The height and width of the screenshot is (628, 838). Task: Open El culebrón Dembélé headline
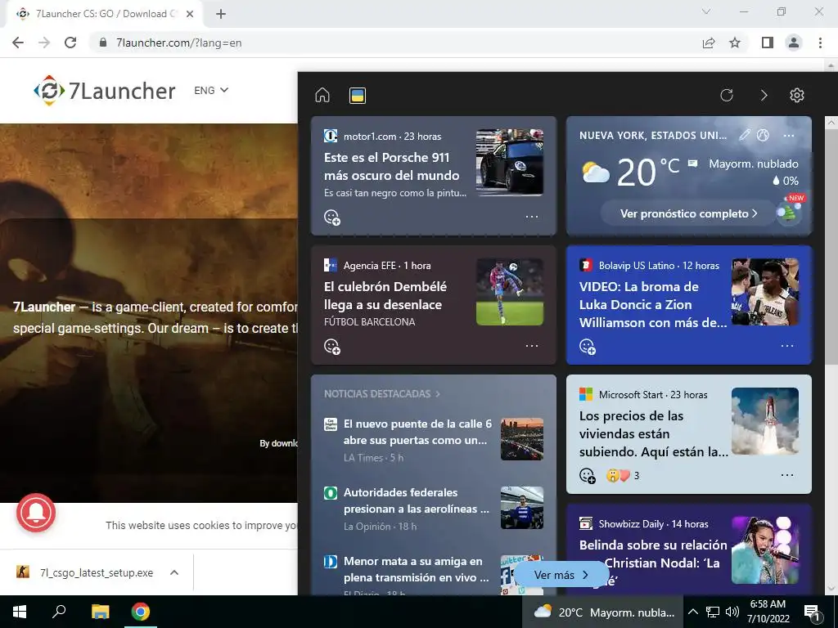tap(385, 295)
